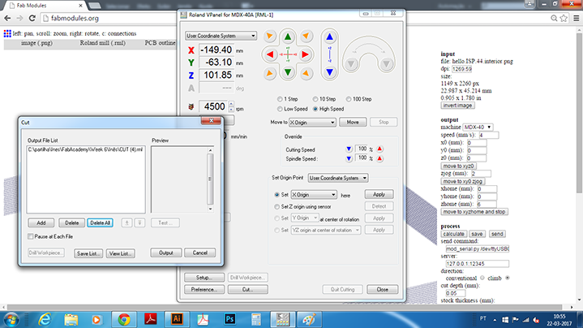The image size is (583, 328).
Task: Open the Roland mill (.rml) menu
Action: (x=103, y=43)
